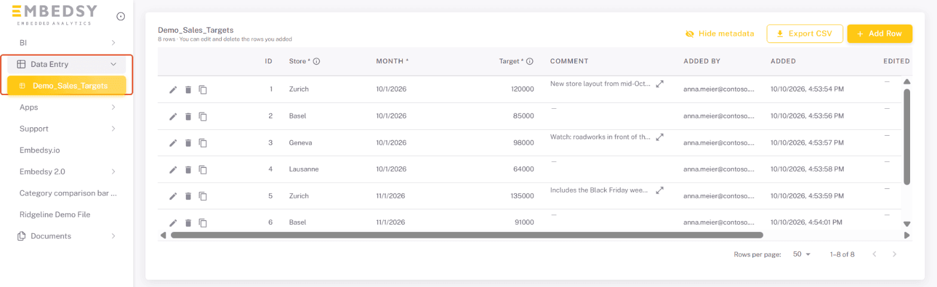Sort by MONTH column header
This screenshot has height=287, width=937.
coord(392,62)
